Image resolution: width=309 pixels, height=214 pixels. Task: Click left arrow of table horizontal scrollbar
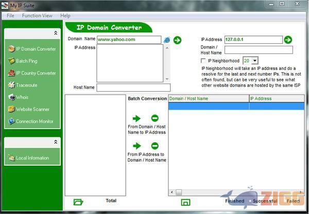(x=171, y=192)
